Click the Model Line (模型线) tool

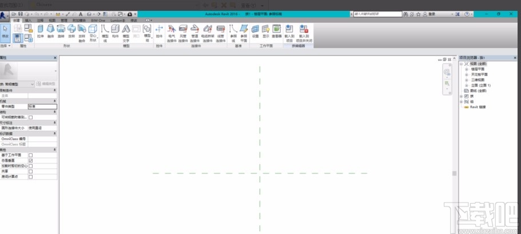pos(105,33)
